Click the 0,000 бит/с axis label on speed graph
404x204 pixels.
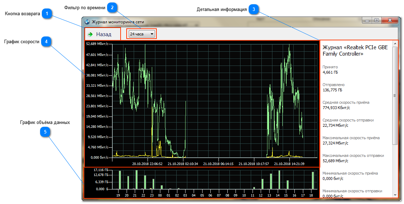click(100, 157)
